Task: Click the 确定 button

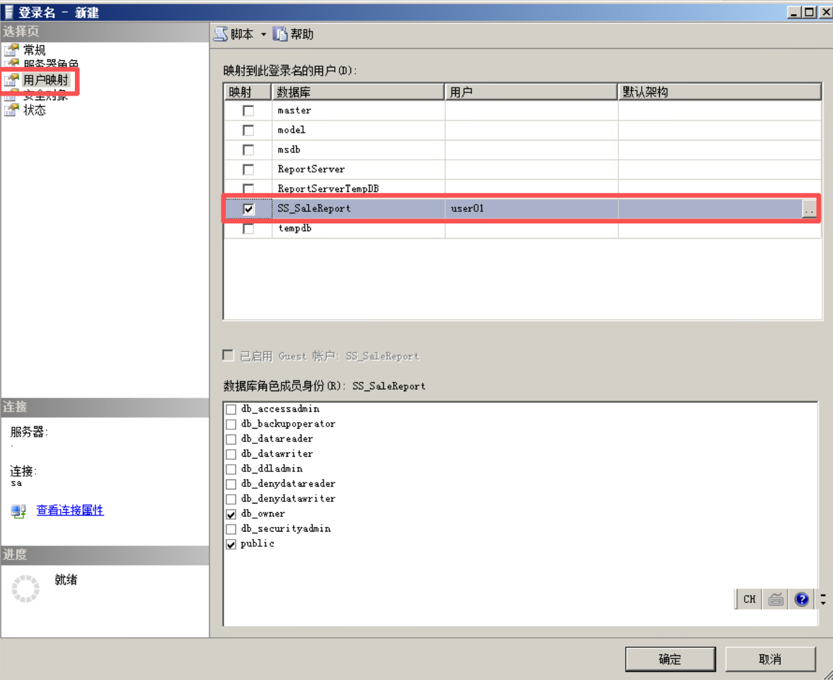Action: [670, 659]
